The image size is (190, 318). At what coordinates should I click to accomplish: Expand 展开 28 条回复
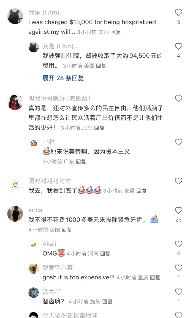tap(63, 78)
